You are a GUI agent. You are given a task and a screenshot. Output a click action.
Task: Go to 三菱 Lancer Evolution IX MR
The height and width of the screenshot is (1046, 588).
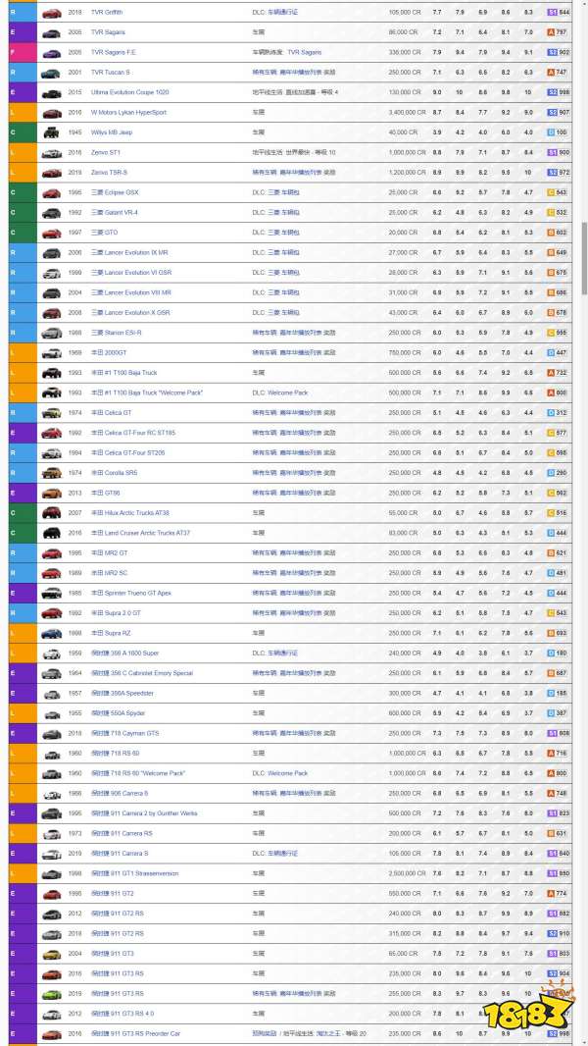click(x=129, y=253)
